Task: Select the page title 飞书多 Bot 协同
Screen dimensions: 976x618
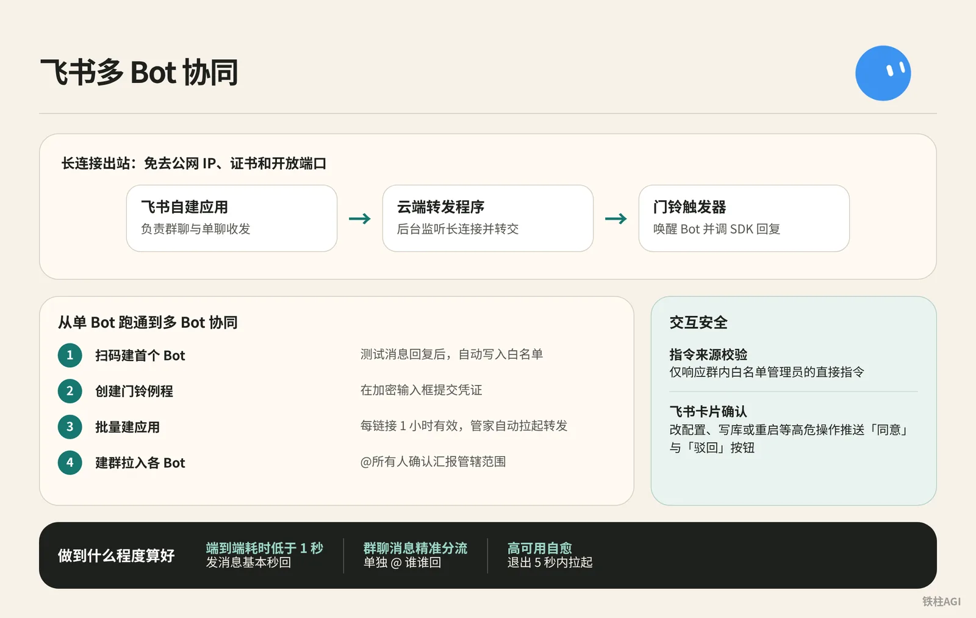Action: pos(139,73)
